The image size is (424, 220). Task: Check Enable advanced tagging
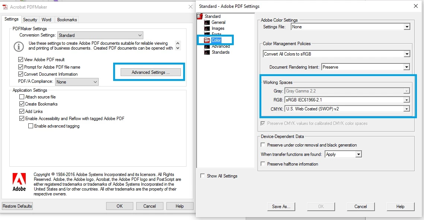pos(31,126)
